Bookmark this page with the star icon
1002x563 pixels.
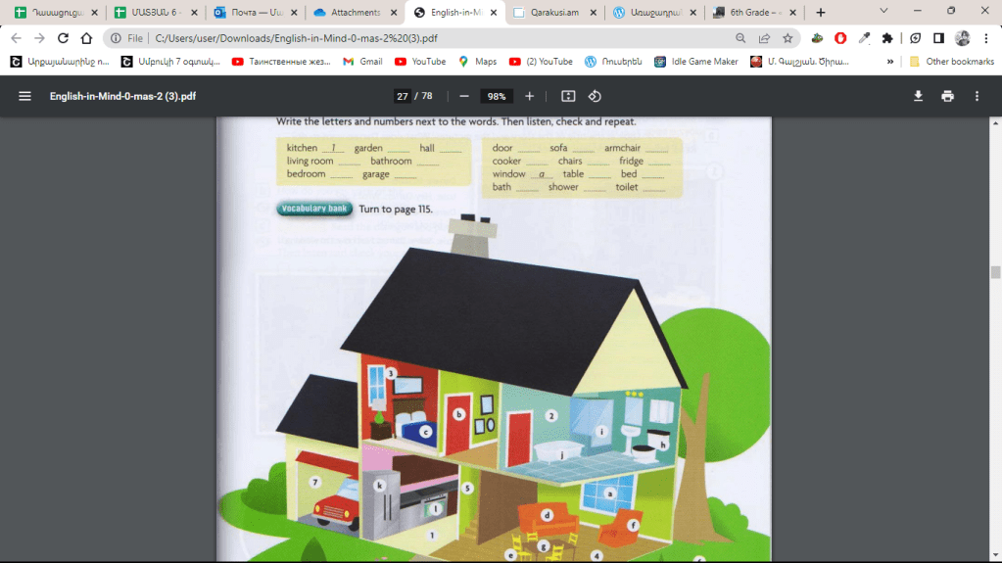[788, 38]
